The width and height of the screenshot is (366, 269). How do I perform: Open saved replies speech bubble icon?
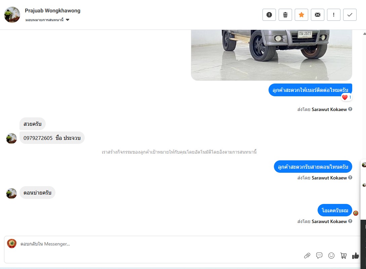tap(319, 256)
